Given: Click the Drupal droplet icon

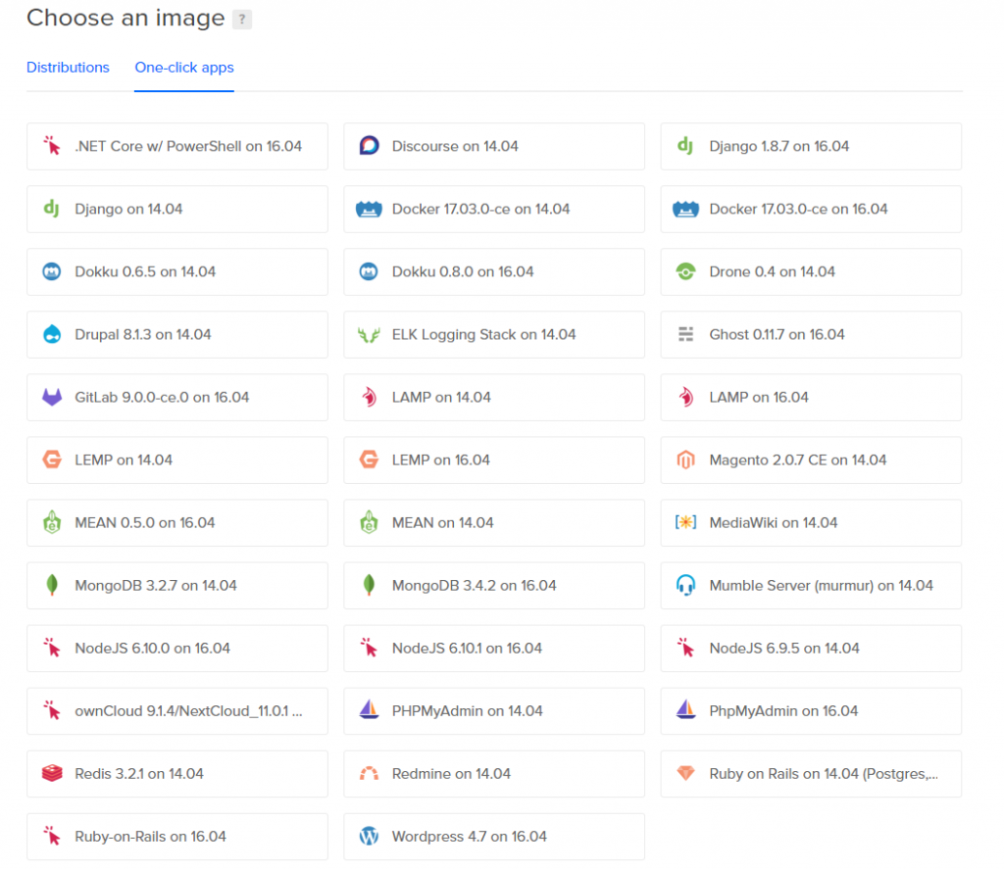Looking at the screenshot, I should [52, 334].
